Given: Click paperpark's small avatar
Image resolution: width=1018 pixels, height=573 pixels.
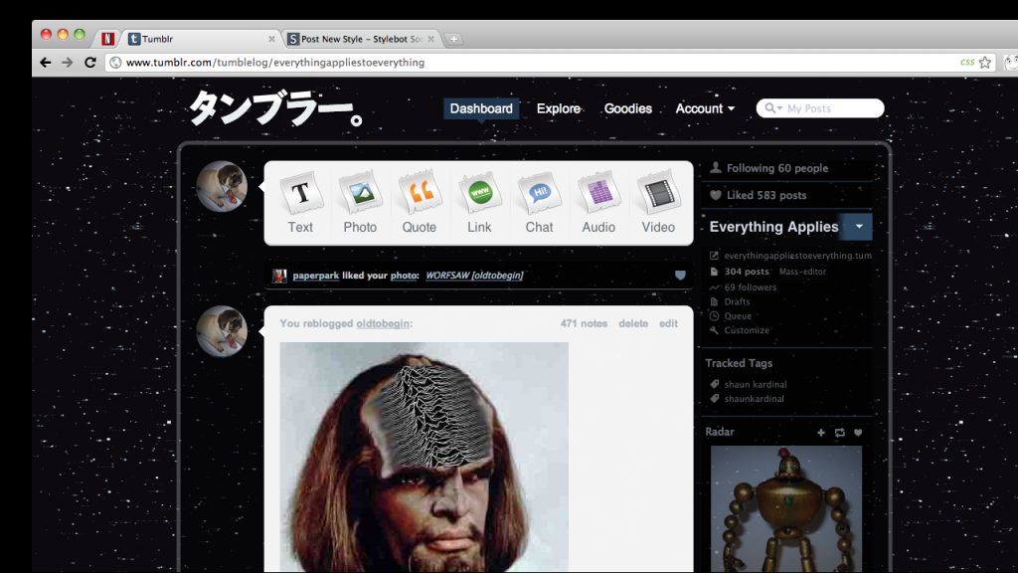Looking at the screenshot, I should tap(279, 276).
